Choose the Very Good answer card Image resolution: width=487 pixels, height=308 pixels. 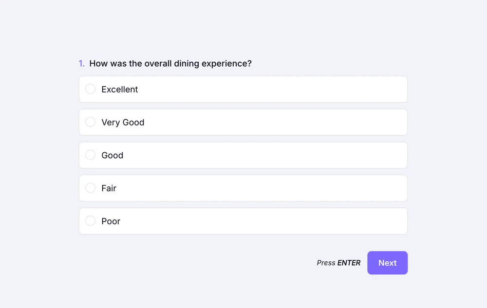[243, 122]
